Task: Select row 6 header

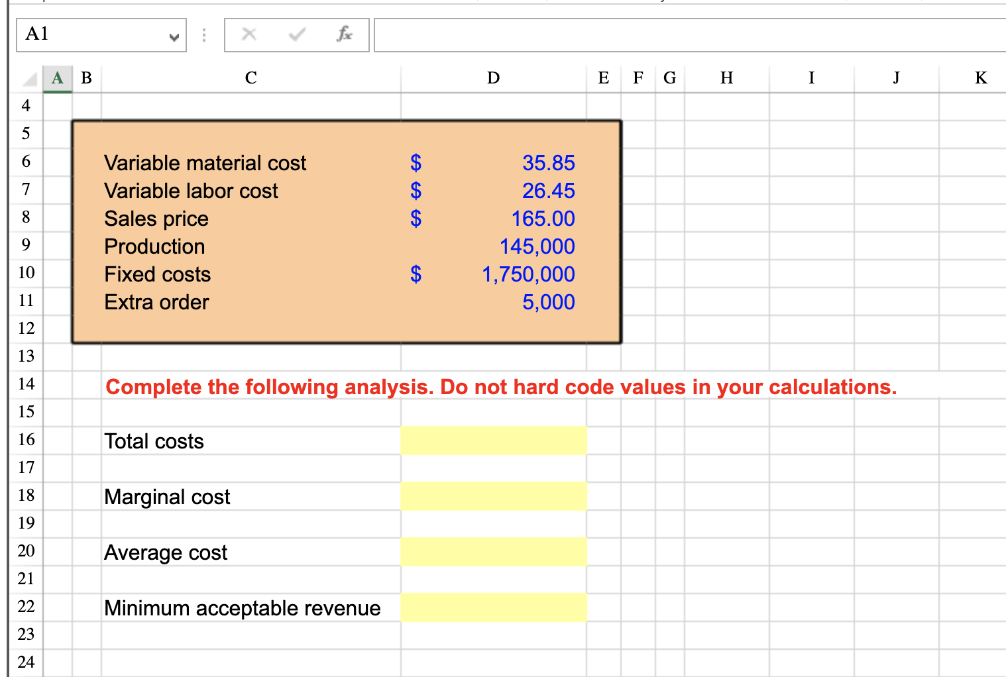Action: coord(26,162)
